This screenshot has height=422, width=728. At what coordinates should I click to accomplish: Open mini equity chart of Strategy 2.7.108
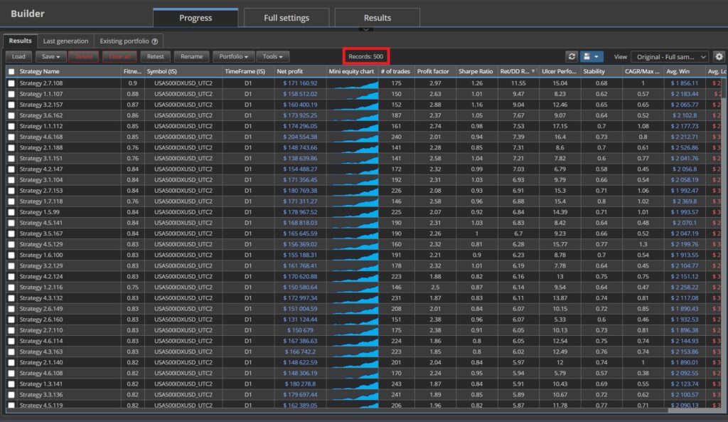(353, 83)
